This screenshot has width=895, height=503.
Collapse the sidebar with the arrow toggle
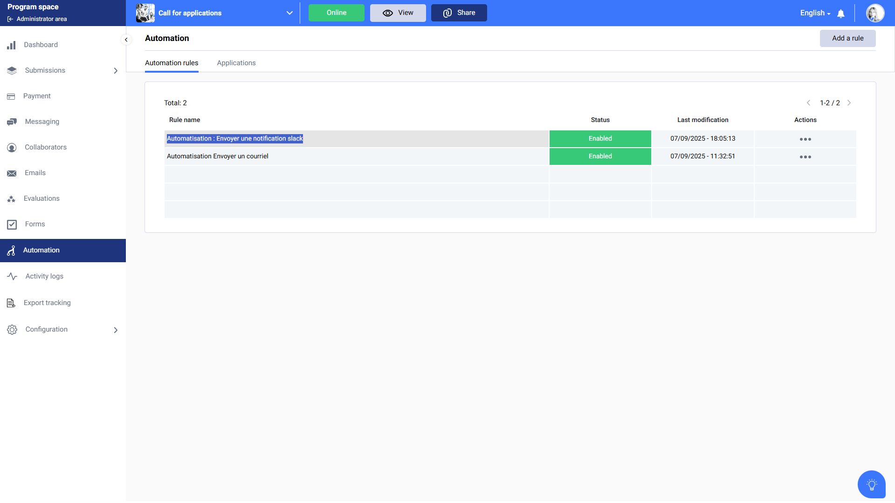126,40
